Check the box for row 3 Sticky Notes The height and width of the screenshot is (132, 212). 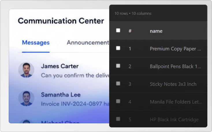[x=118, y=84]
